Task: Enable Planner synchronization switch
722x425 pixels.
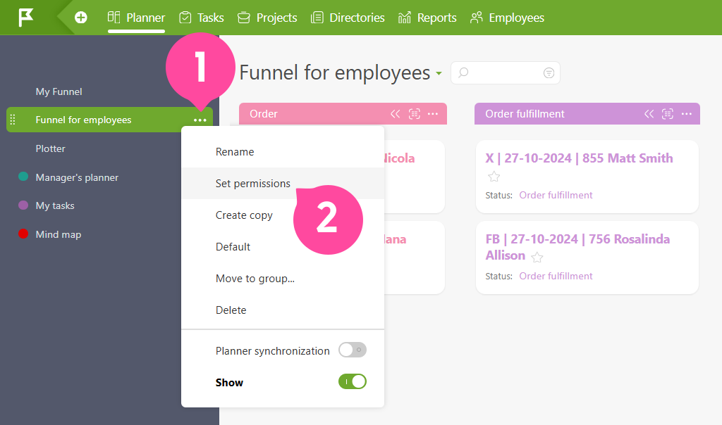Action: 353,350
